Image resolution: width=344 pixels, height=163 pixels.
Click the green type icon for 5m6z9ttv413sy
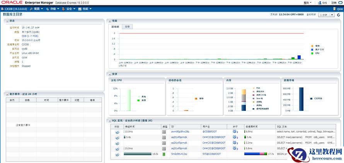coord(163,154)
